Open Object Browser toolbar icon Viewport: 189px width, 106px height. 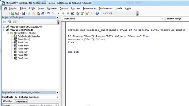pos(87,13)
